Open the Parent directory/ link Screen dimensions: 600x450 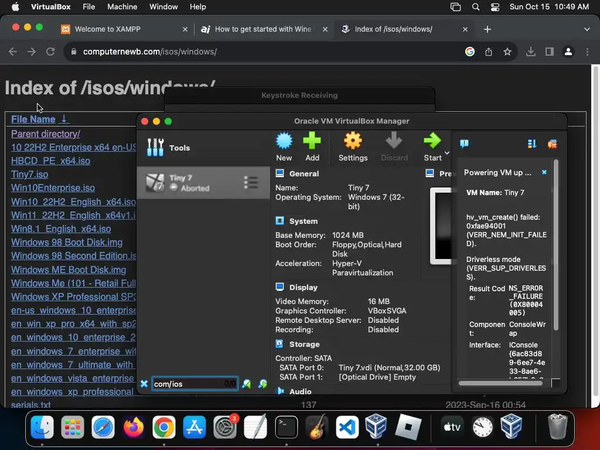(x=46, y=134)
